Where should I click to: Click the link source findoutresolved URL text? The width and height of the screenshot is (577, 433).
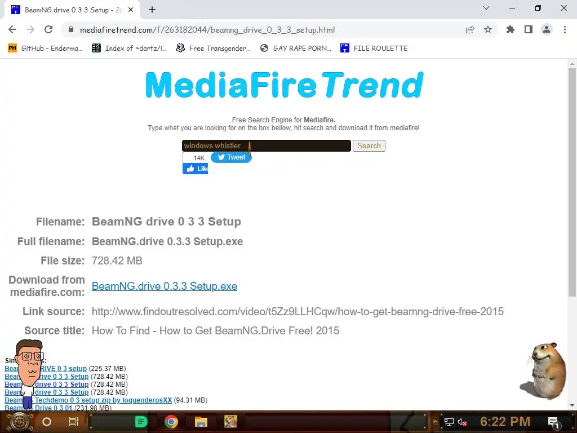tap(298, 311)
